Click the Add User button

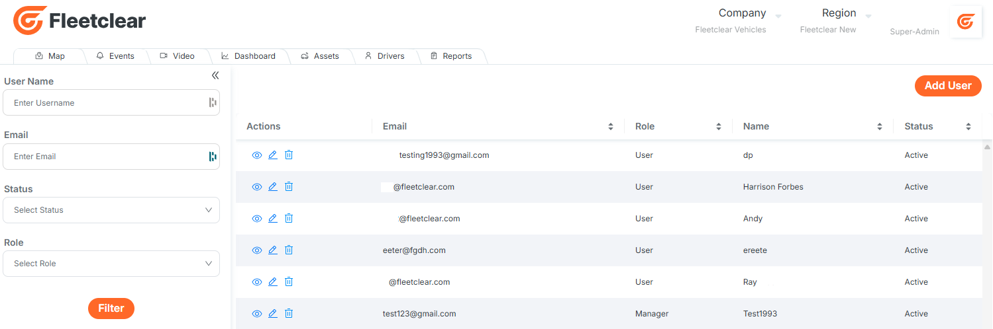[x=948, y=86]
